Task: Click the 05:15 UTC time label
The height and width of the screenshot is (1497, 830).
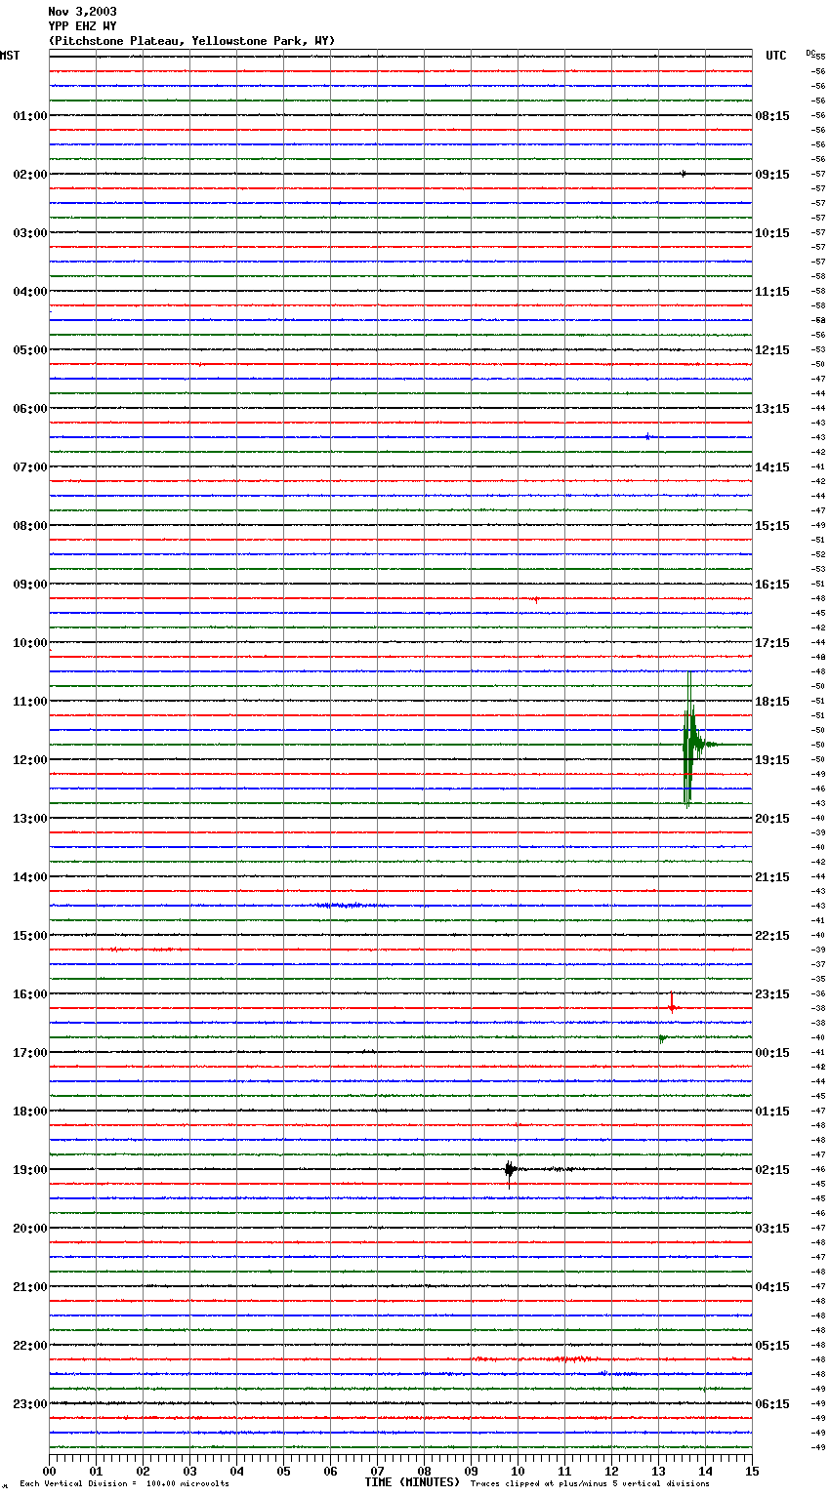Action: [x=772, y=1346]
